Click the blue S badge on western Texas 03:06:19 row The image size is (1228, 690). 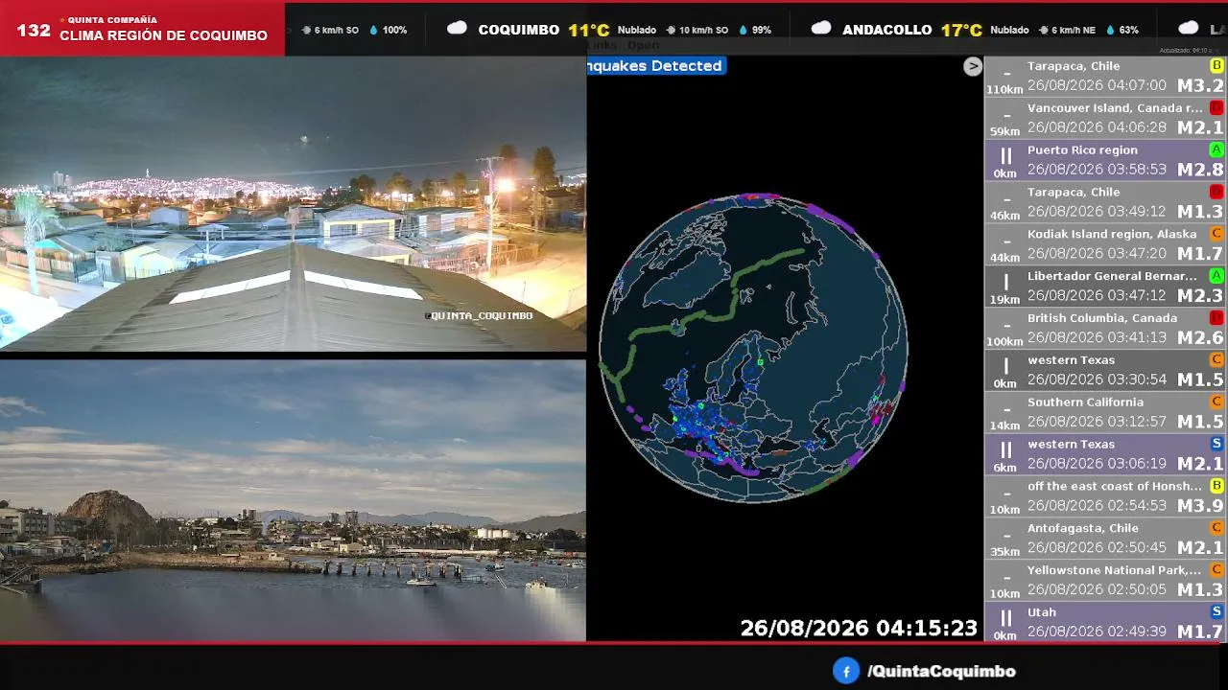point(1216,444)
